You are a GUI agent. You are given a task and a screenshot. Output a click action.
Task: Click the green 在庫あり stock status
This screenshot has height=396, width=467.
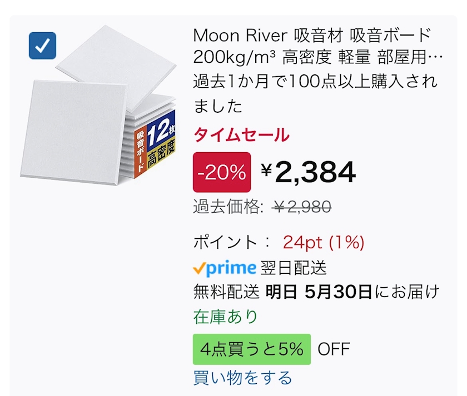tap(226, 317)
